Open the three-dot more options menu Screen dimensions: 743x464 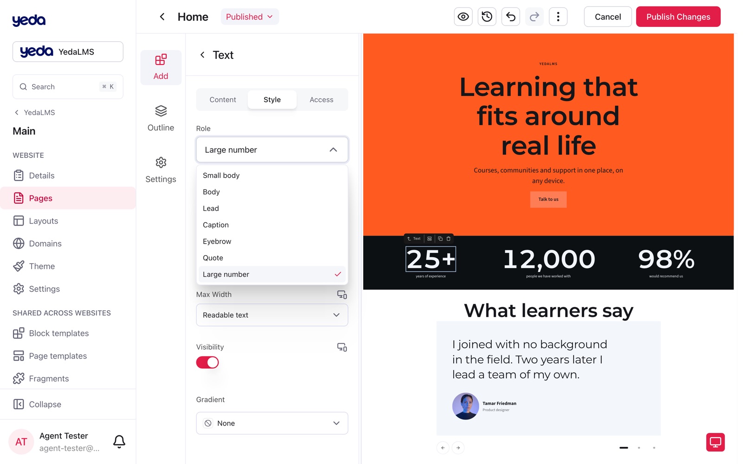(558, 17)
